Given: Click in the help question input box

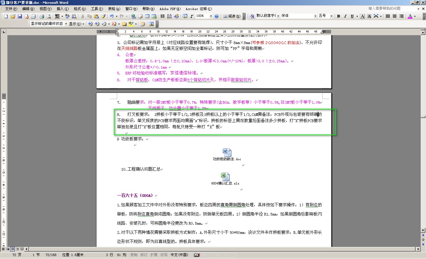Looking at the screenshot, I should point(392,9).
